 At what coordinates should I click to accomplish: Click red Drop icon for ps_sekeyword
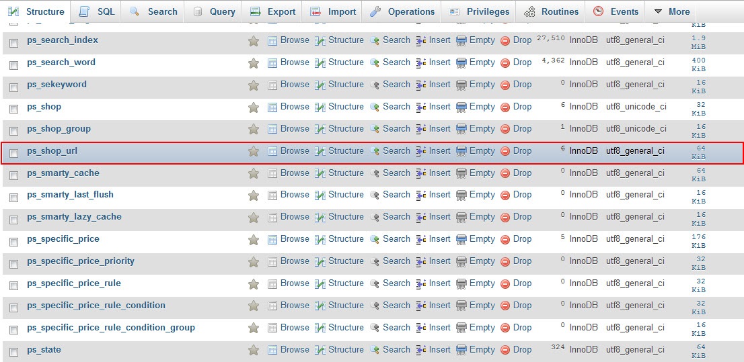tap(505, 85)
